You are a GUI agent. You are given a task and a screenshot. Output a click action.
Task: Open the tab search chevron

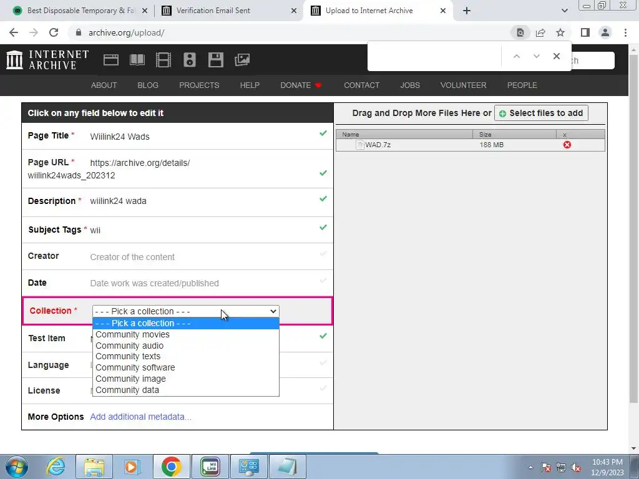click(x=564, y=11)
